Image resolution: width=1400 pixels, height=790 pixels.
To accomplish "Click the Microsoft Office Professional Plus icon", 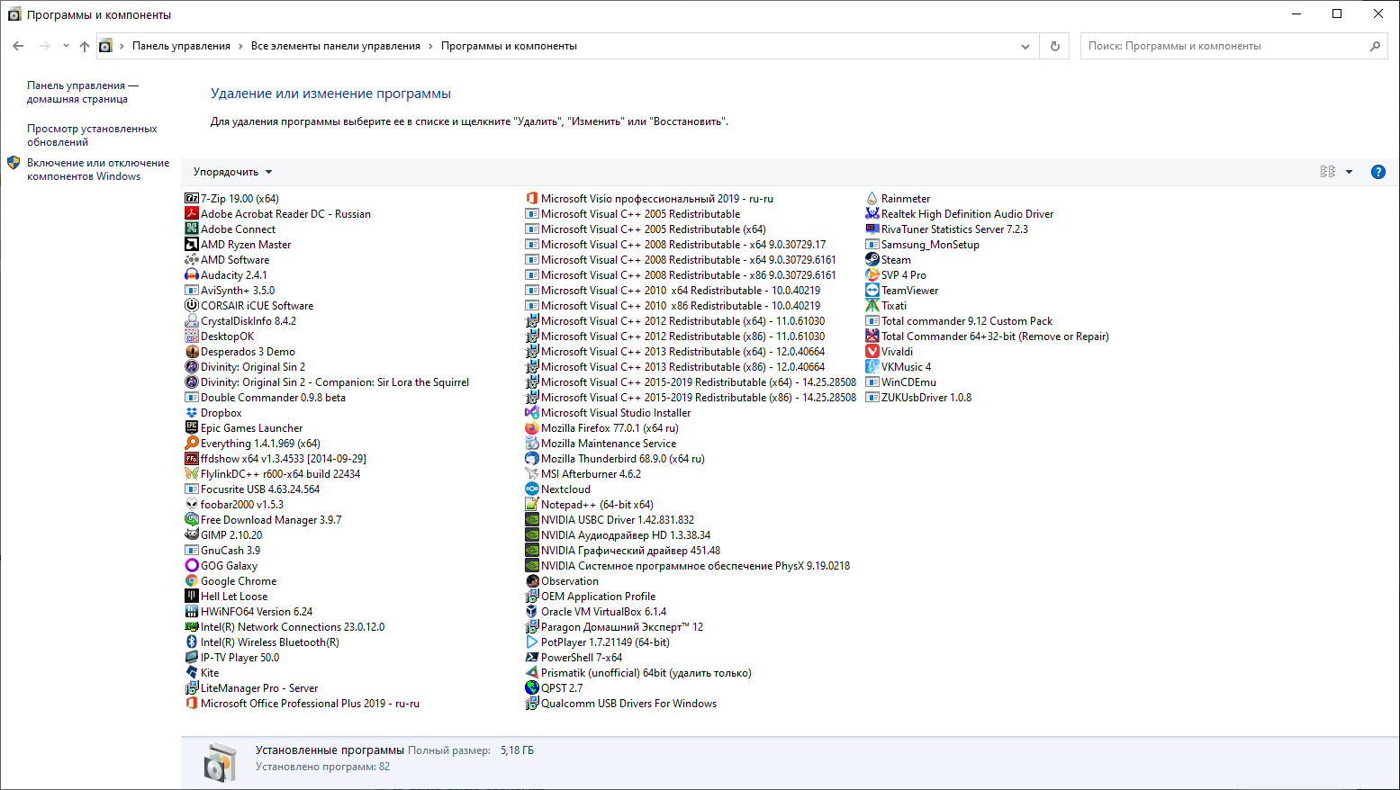I will (191, 704).
